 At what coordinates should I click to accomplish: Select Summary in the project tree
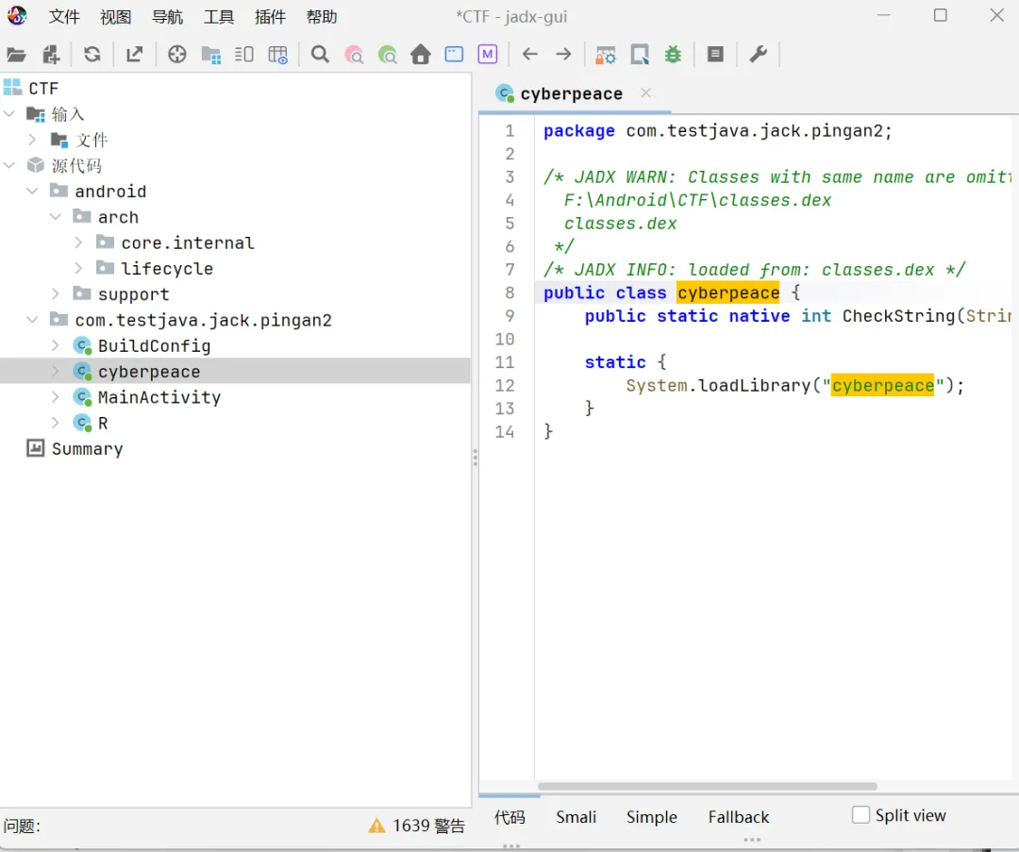pyautogui.click(x=87, y=449)
